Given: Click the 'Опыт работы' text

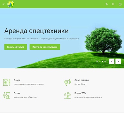Looking at the screenshot, I should [x=81, y=80].
